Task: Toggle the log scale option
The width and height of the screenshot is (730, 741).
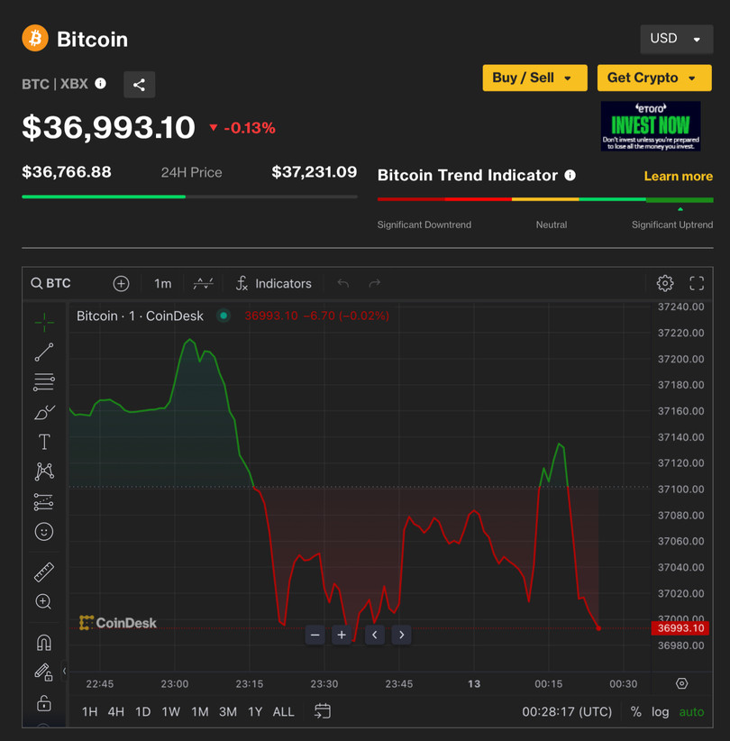Action: point(661,711)
